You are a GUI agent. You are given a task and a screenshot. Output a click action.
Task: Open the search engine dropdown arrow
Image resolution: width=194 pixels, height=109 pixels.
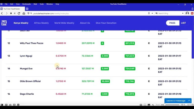(x=183, y=13)
